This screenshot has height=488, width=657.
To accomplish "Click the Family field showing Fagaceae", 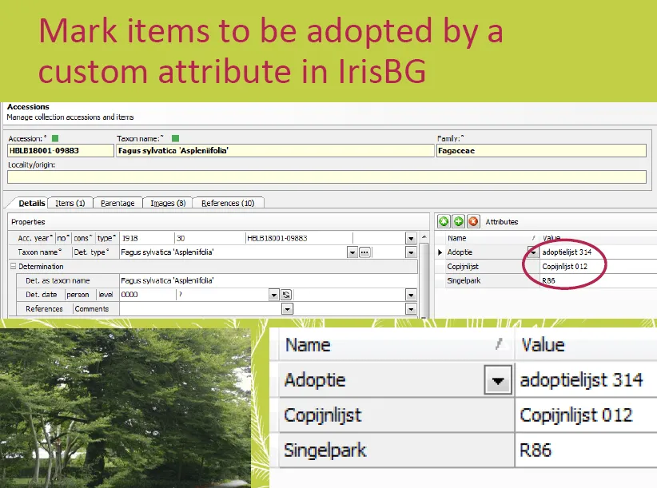I will click(541, 151).
